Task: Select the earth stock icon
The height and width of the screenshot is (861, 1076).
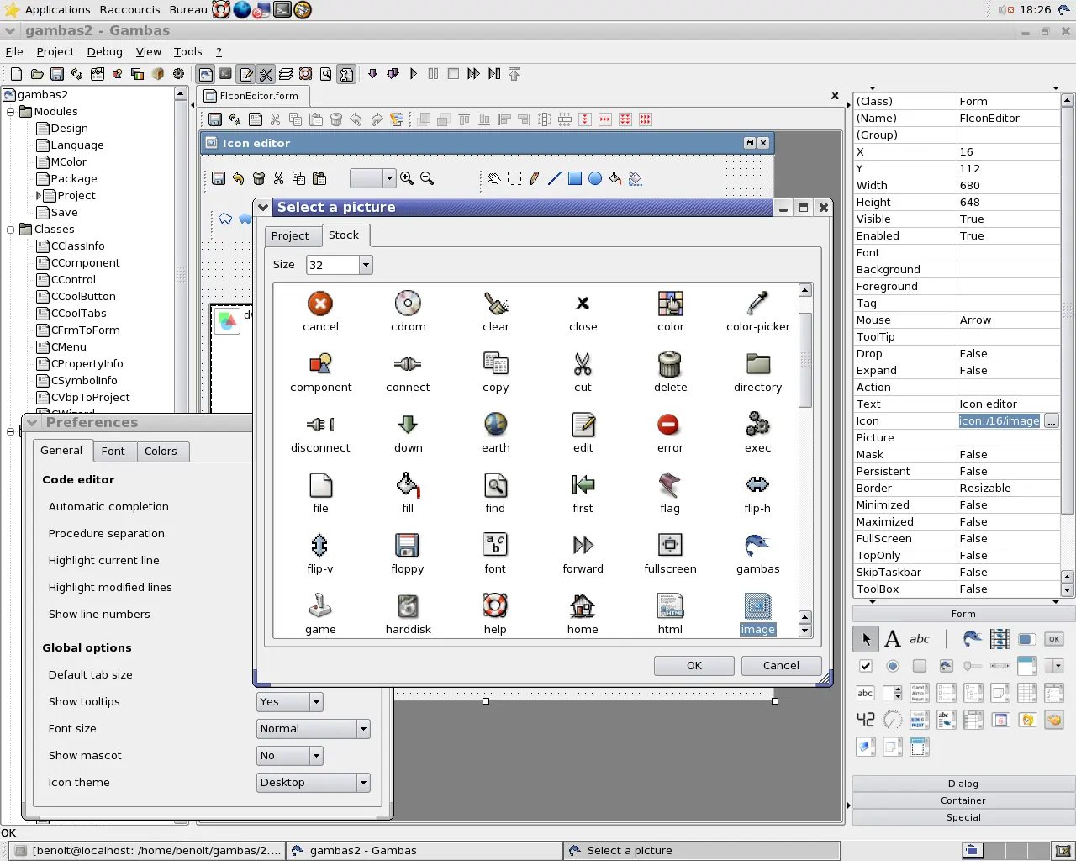Action: [x=495, y=425]
